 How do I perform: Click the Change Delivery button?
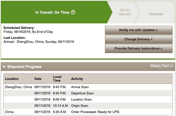(138, 39)
